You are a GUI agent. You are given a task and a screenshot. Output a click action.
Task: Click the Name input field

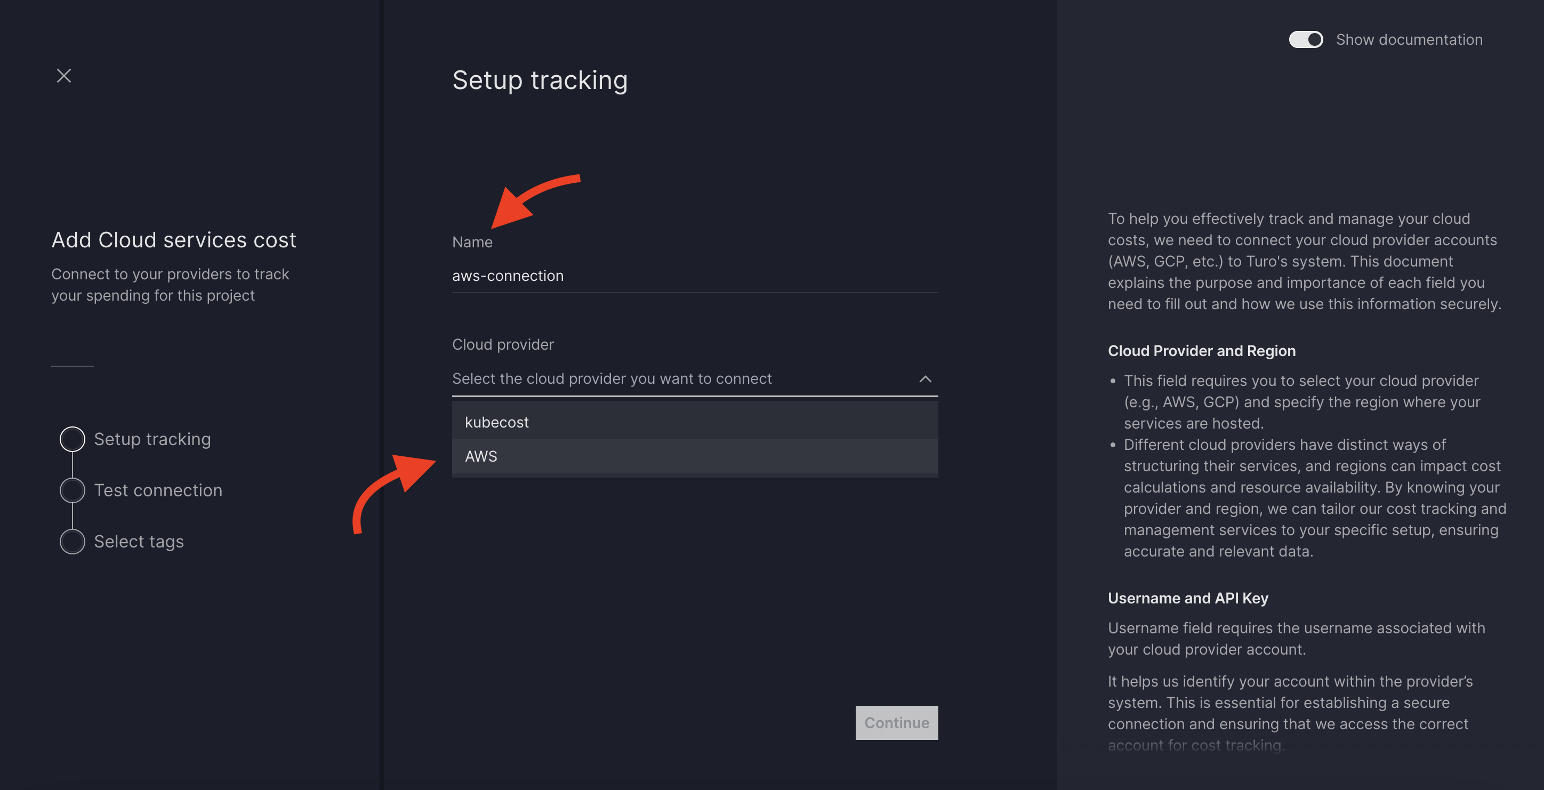point(694,276)
